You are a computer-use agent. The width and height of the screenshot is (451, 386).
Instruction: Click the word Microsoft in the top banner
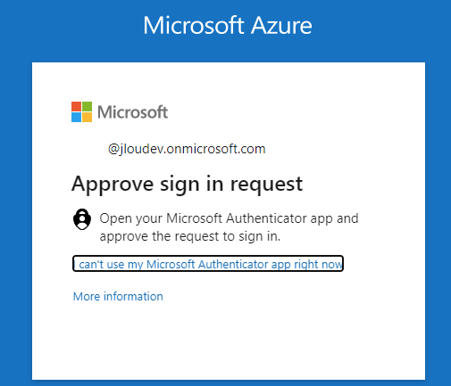(x=194, y=26)
